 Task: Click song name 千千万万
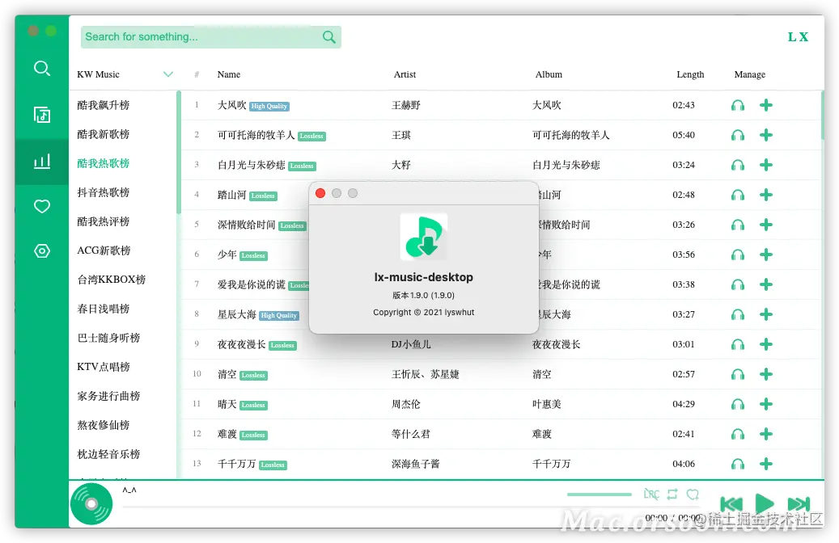point(236,464)
